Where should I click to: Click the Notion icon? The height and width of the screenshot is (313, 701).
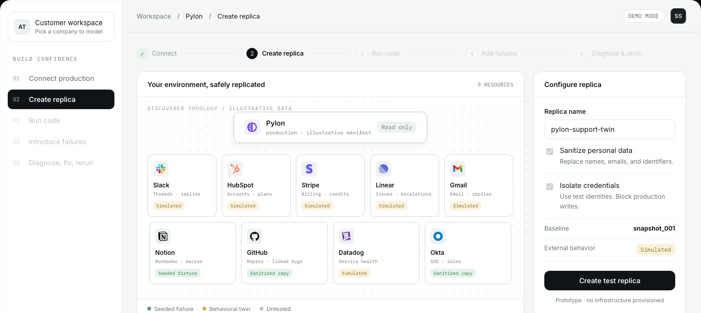coord(163,236)
